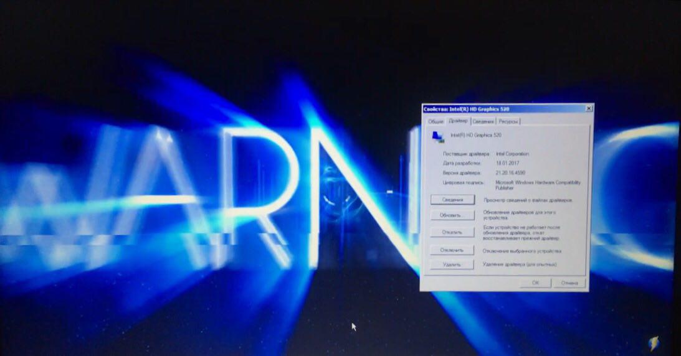681x356 pixels.
Task: Switch to the Общие tab
Action: [436, 121]
